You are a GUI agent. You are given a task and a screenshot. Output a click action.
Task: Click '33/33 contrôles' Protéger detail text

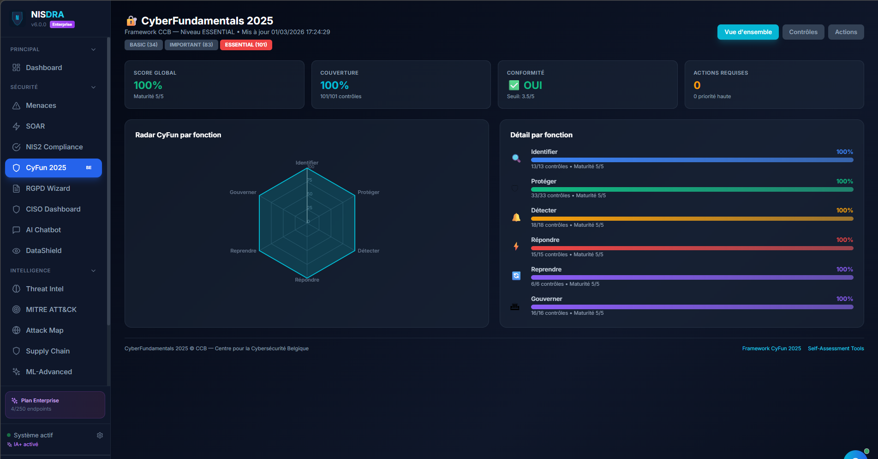(550, 195)
